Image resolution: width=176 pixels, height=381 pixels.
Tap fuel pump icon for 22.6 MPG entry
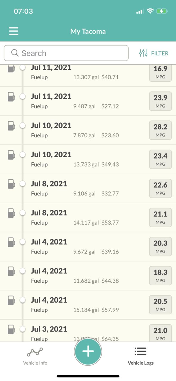[11, 184]
